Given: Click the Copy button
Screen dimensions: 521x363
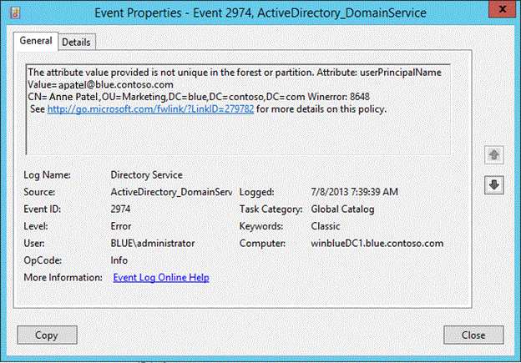Looking at the screenshot, I should pos(47,335).
